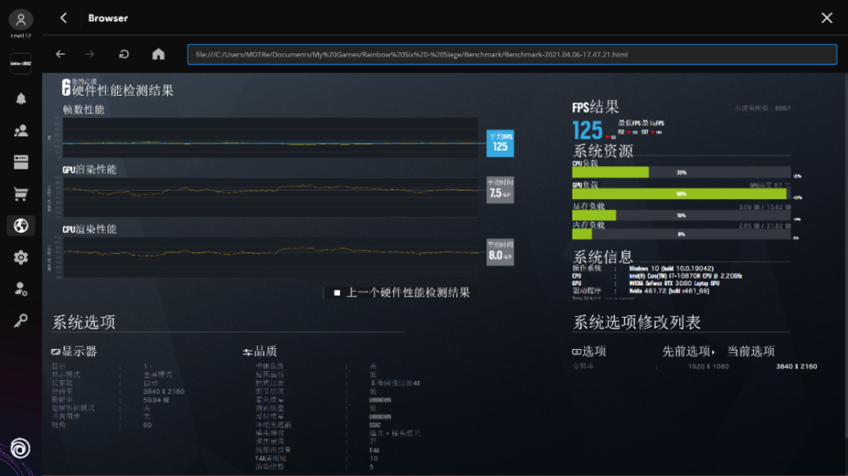Click the 硬件性能检测结果 page title
This screenshot has width=848, height=476.
(123, 91)
